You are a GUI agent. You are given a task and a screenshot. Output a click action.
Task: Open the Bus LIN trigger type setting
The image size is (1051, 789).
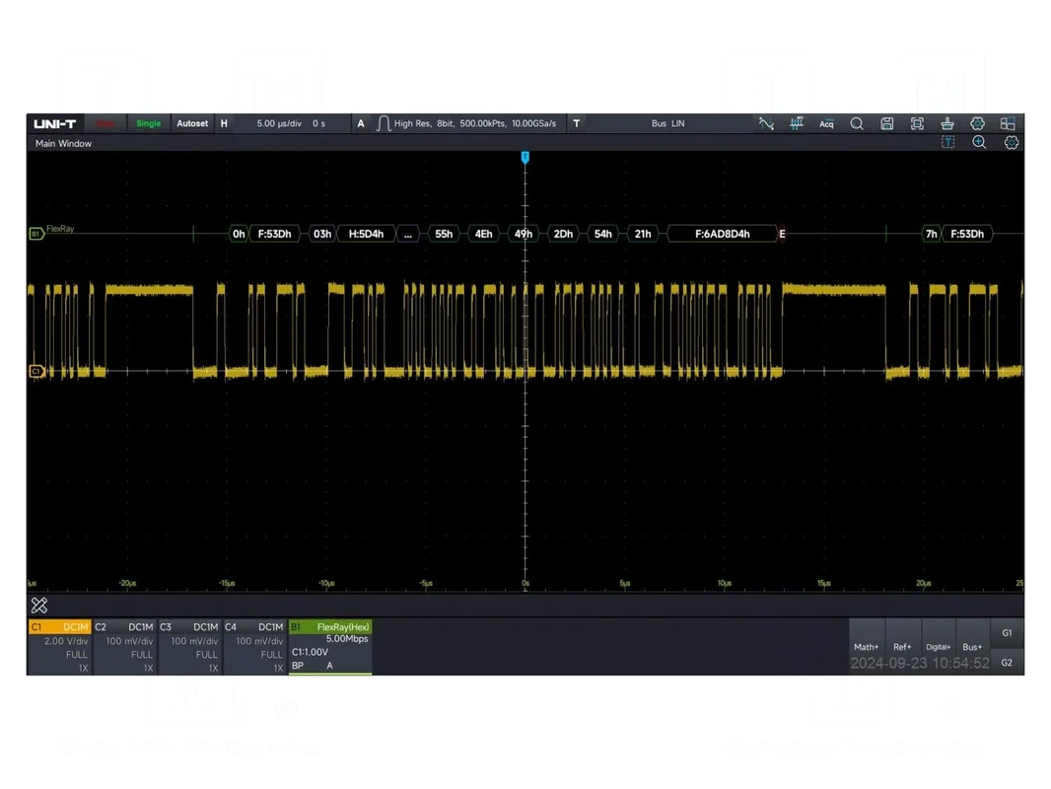click(x=667, y=123)
